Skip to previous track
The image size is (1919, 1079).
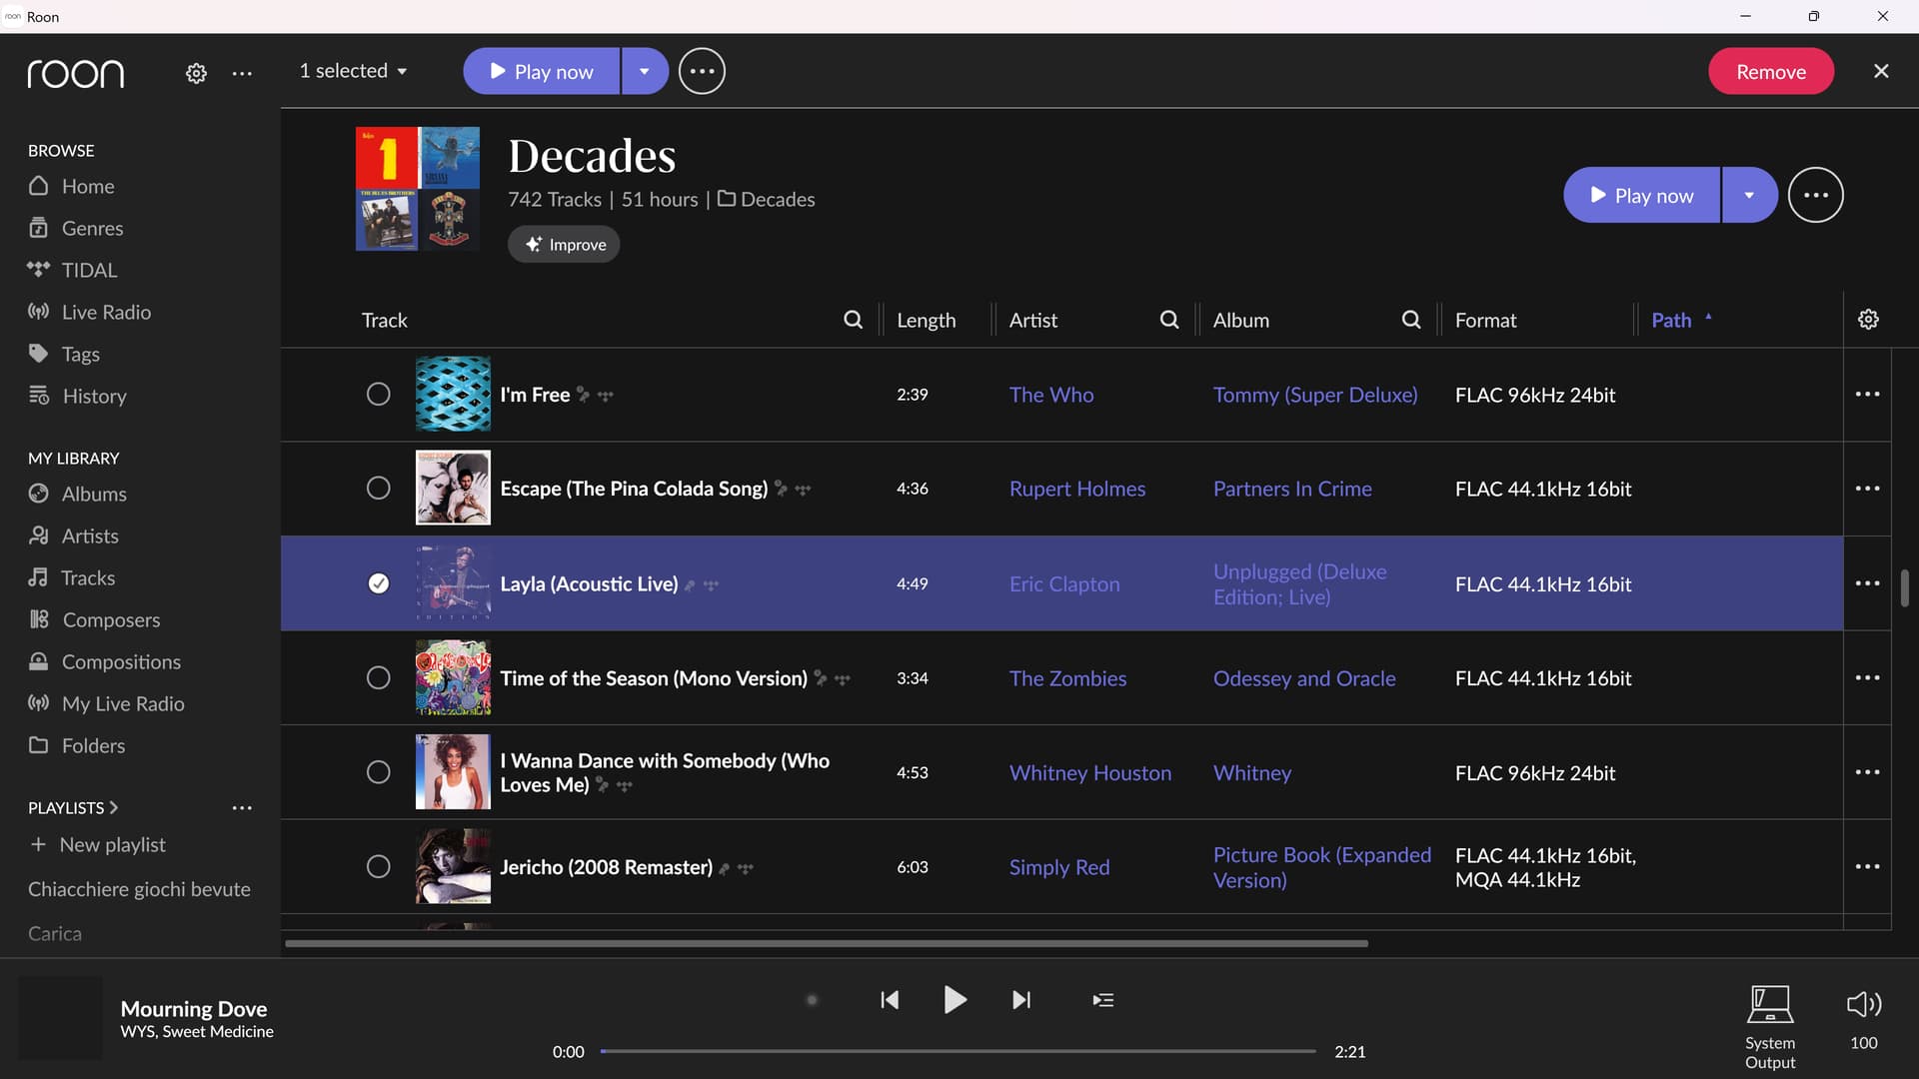pyautogui.click(x=889, y=1000)
